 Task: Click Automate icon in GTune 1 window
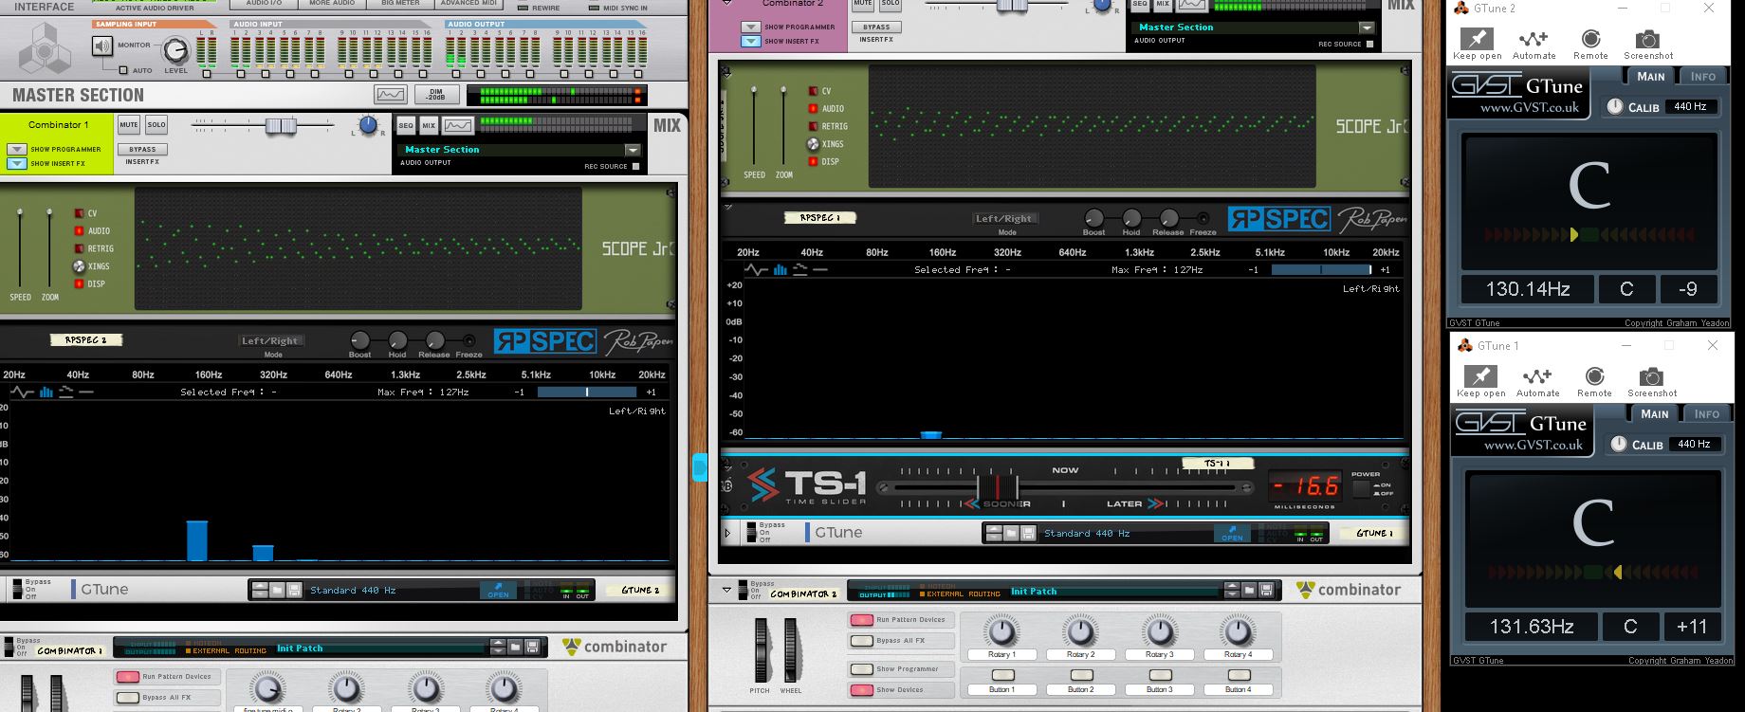(1537, 376)
